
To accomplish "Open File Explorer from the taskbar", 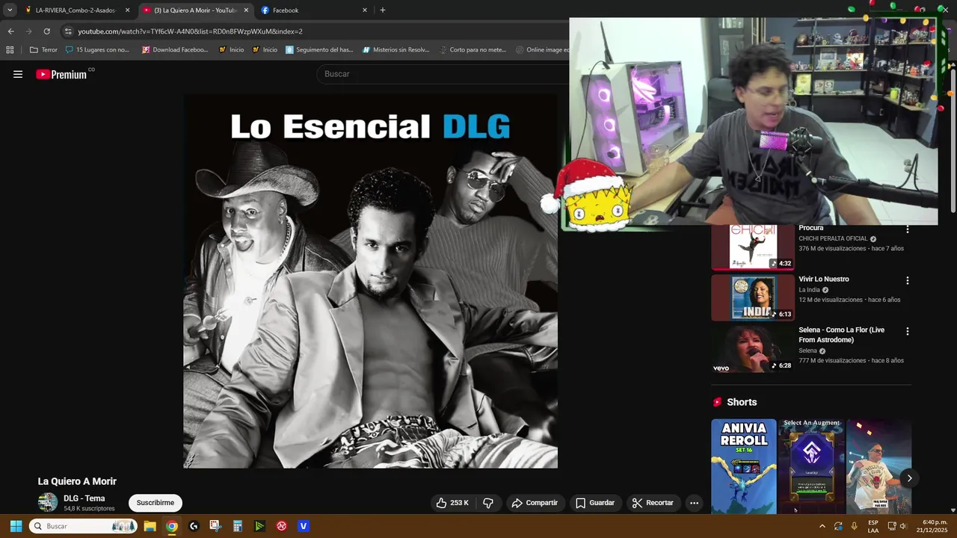I will tap(150, 526).
